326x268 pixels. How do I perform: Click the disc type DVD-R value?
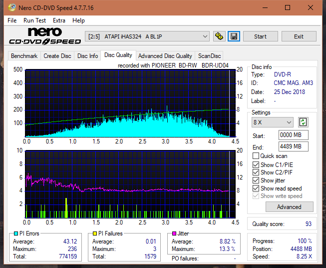click(x=283, y=74)
